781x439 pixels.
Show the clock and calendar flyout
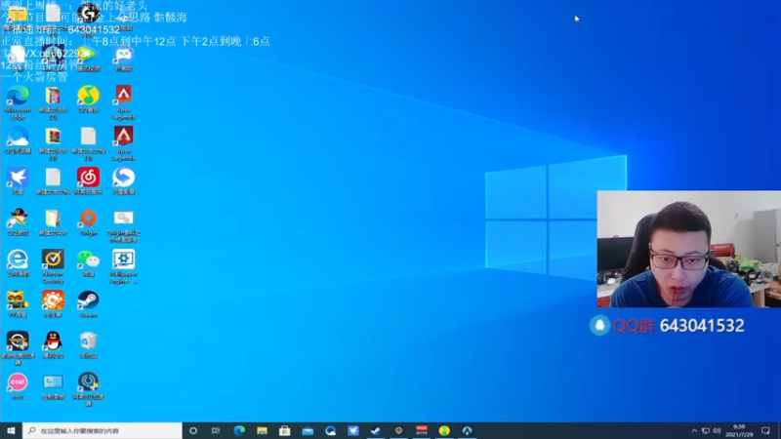pyautogui.click(x=739, y=430)
